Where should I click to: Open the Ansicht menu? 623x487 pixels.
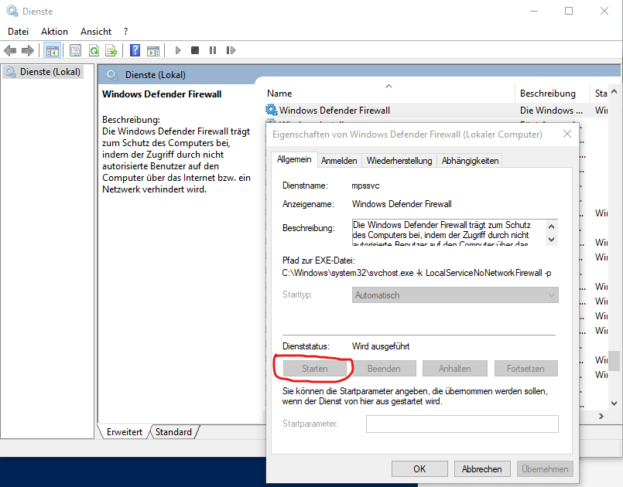(x=96, y=32)
